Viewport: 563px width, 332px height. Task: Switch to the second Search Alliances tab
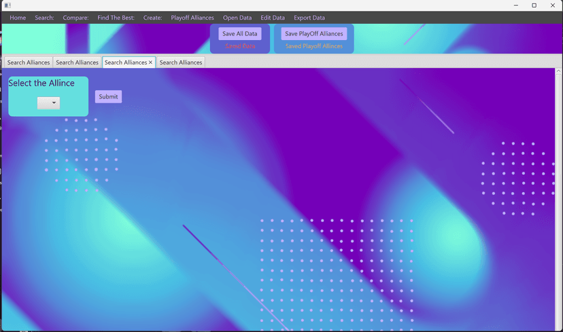(x=77, y=62)
